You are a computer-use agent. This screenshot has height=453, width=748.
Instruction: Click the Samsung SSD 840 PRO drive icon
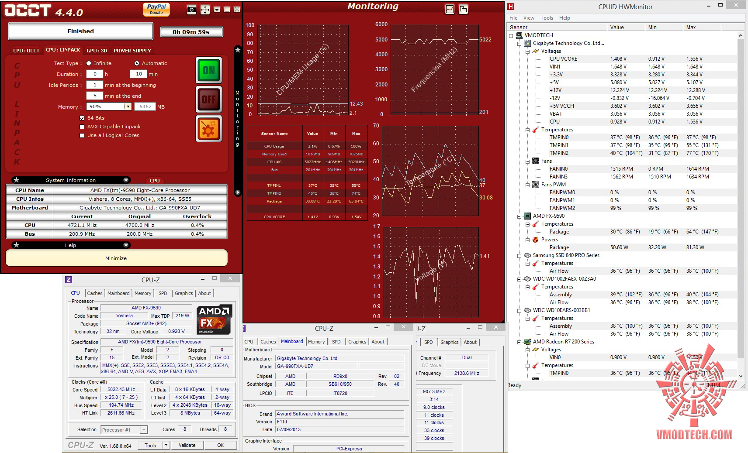527,255
